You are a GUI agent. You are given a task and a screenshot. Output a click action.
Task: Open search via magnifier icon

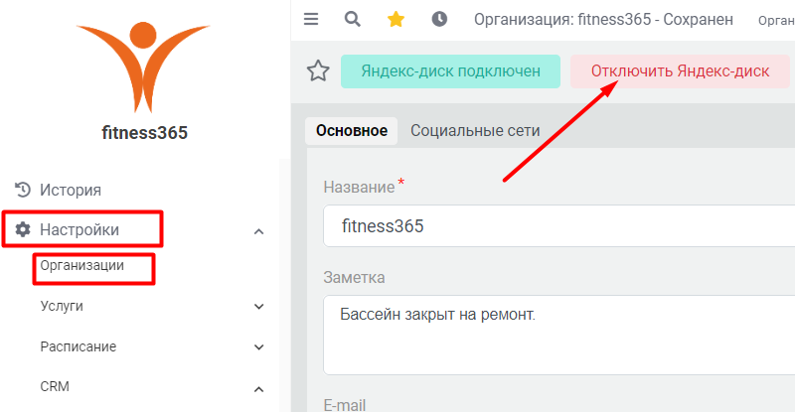(x=353, y=19)
